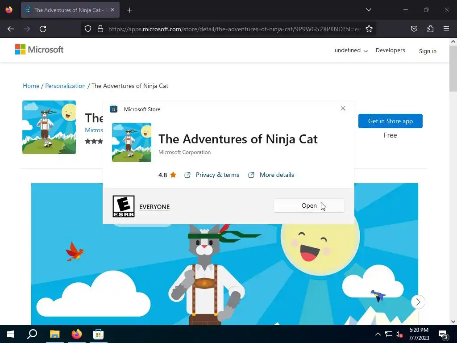
Task: Reload the page with the refresh icon
Action: [x=43, y=29]
